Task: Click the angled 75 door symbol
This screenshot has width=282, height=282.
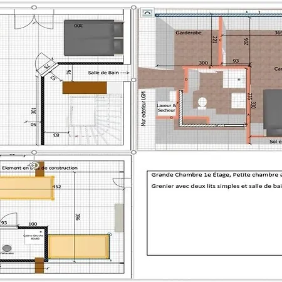Action: point(46,64)
